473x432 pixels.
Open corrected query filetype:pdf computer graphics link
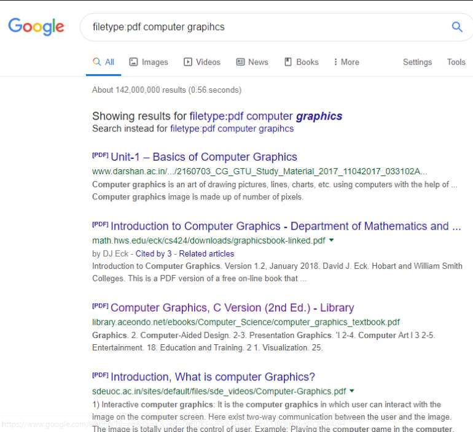pyautogui.click(x=266, y=117)
